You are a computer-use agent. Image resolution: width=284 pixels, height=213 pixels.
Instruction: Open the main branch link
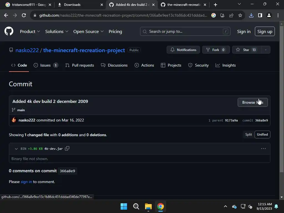coord(21,110)
